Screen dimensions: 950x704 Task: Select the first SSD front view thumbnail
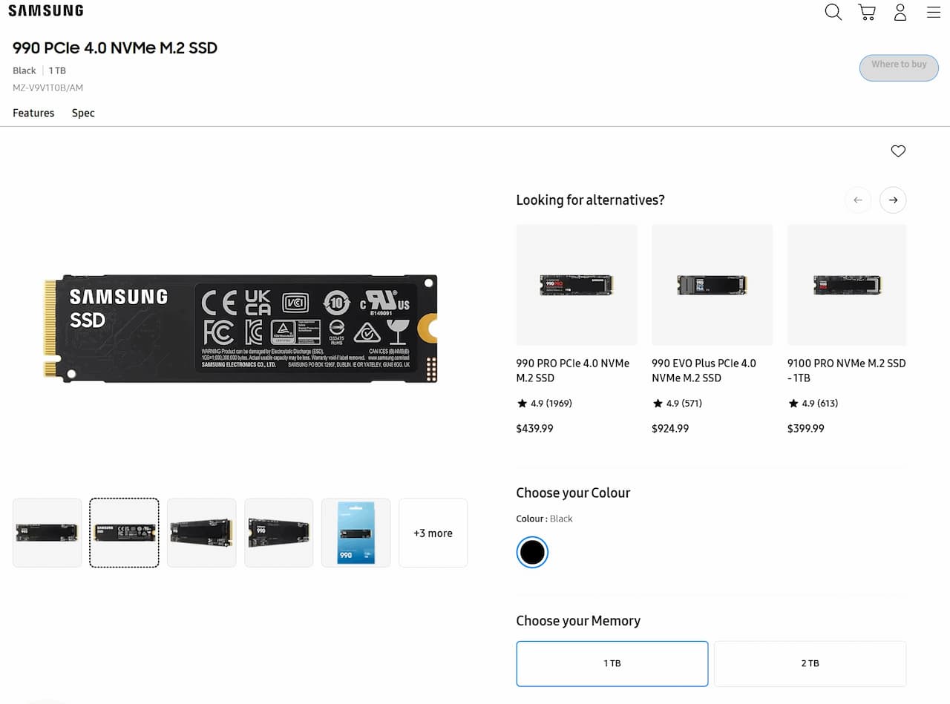pyautogui.click(x=47, y=533)
